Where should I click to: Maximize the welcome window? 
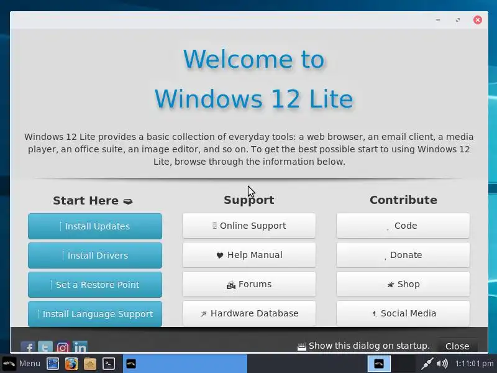point(458,20)
